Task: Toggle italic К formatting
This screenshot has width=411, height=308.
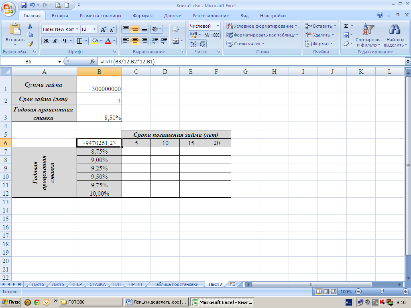Action: [x=55, y=41]
